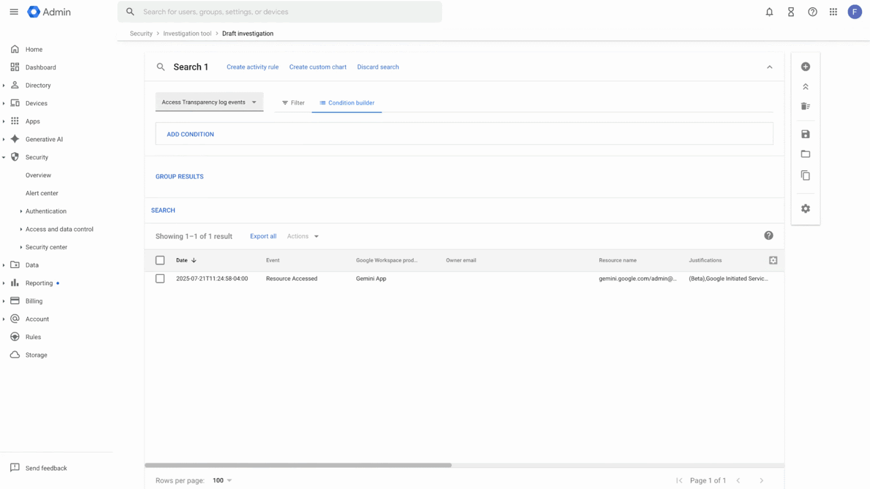
Task: Open the investigation folder icon
Action: tap(805, 154)
